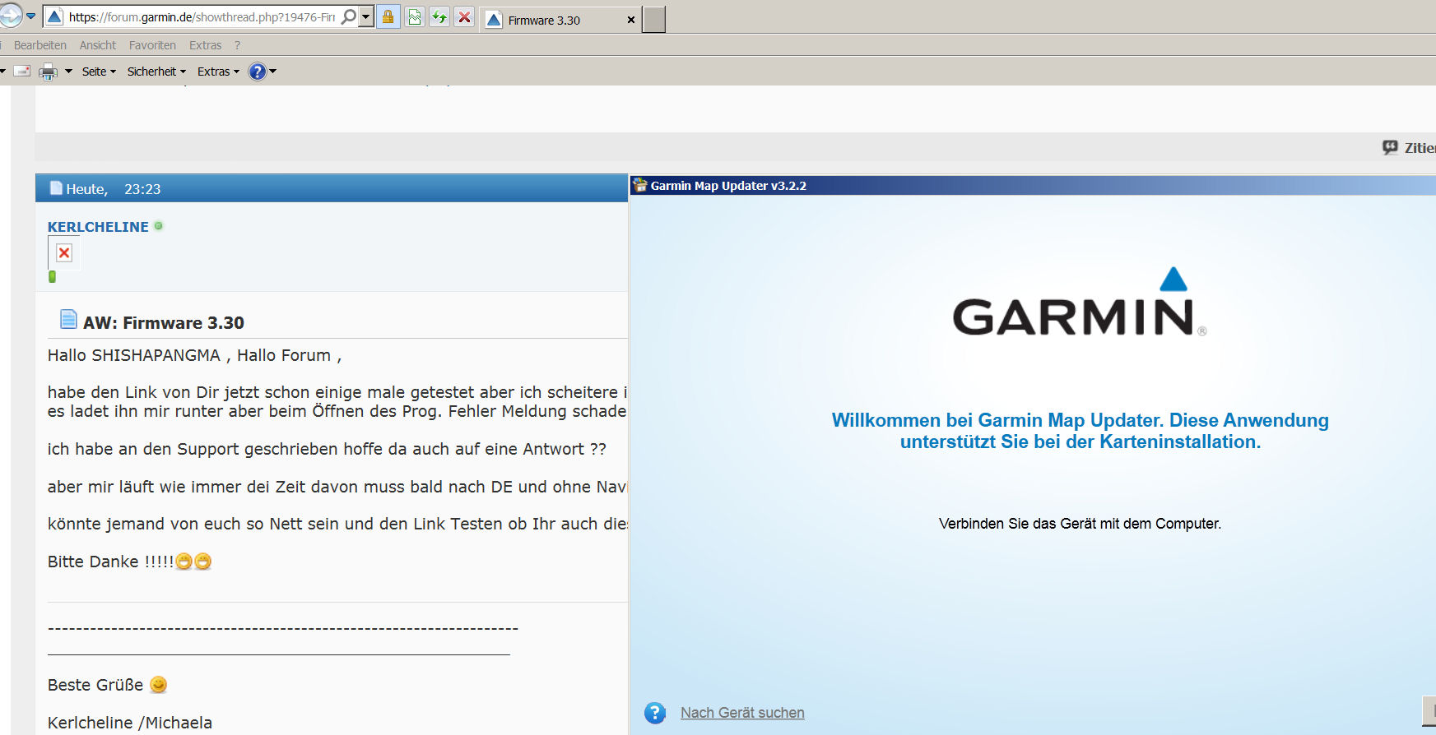Open the question mark help menu

click(237, 45)
